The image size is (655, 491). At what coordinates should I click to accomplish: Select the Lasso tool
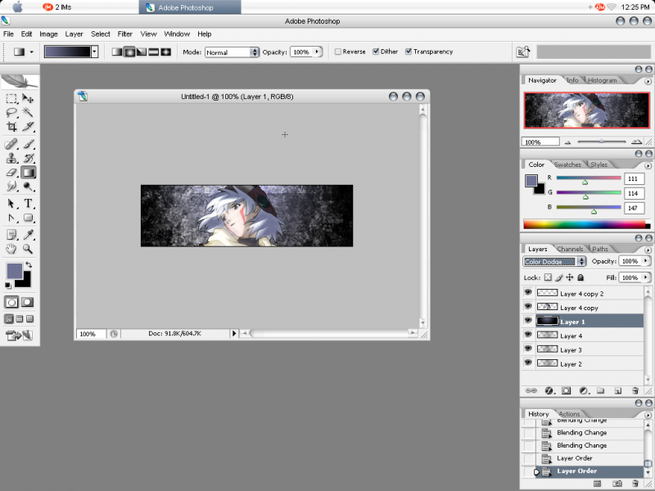(11, 112)
